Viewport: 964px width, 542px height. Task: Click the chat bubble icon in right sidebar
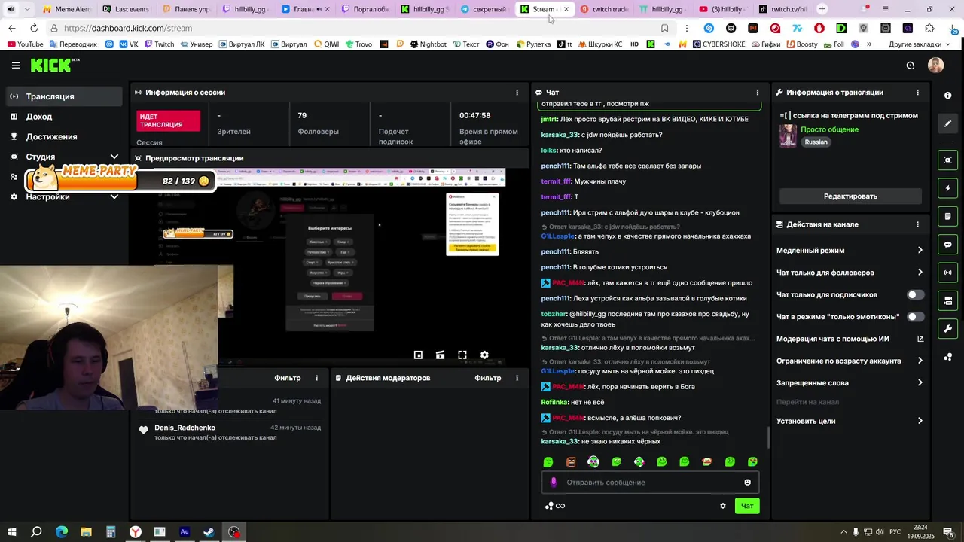[x=947, y=245]
